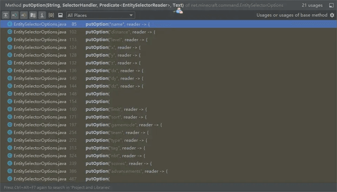Click the merge usages on same line icon
Viewport: 337px width, 192px height.
pos(6,15)
